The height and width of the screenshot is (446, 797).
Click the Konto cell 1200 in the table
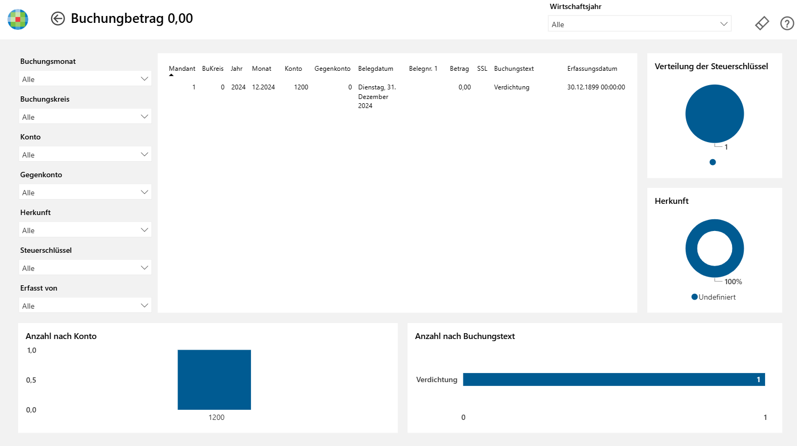301,87
